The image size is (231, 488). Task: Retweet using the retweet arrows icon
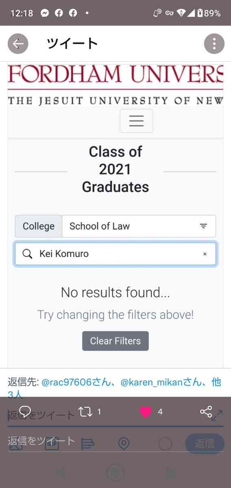[x=85, y=412]
